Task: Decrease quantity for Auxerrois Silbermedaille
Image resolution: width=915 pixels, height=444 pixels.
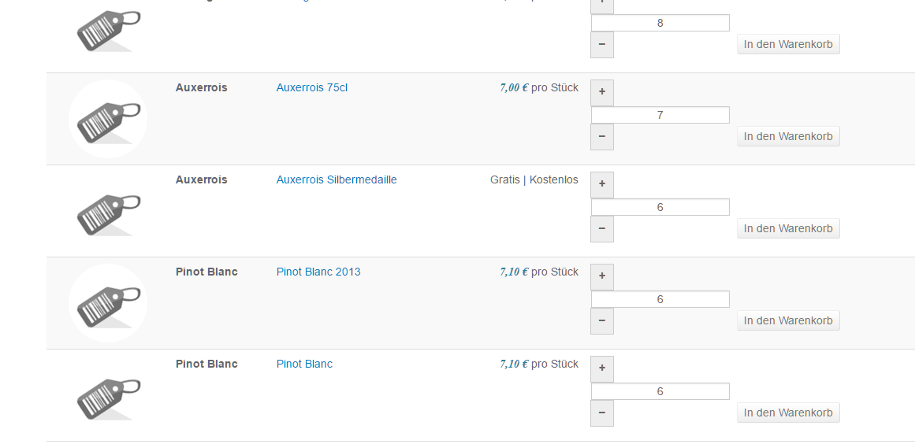Action: pyautogui.click(x=601, y=228)
